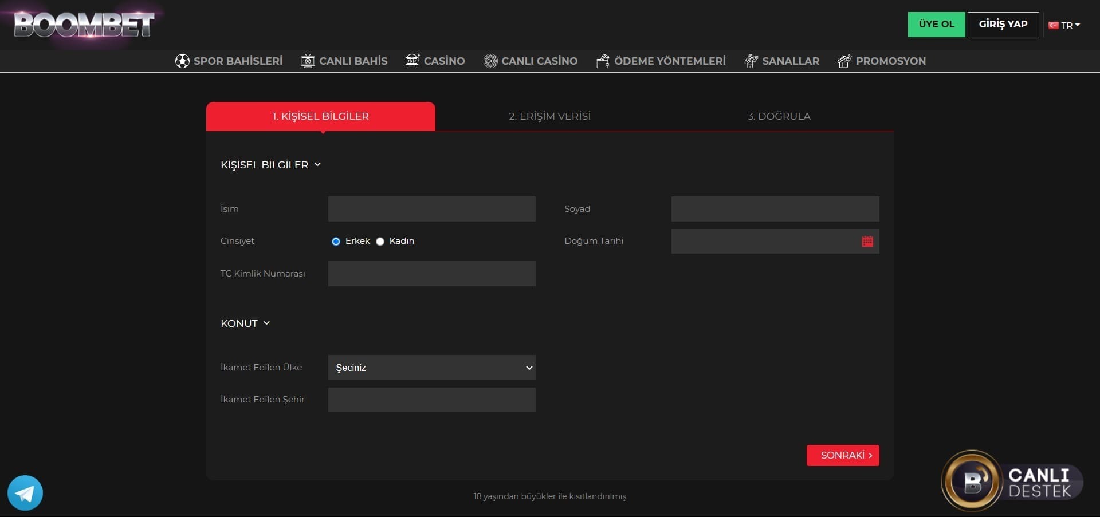Switch to the Erişim Verisi tab
The height and width of the screenshot is (517, 1100).
(549, 116)
